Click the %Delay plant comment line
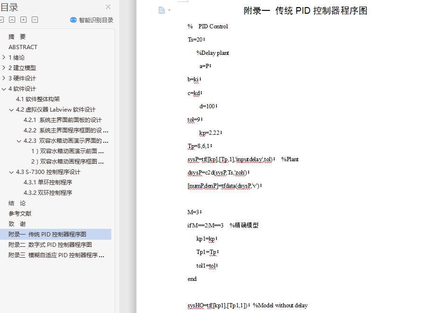421x313 pixels. 213,53
